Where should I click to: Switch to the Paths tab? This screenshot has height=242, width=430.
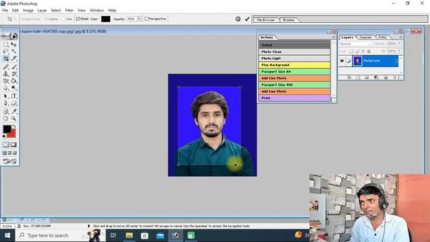[x=382, y=37]
